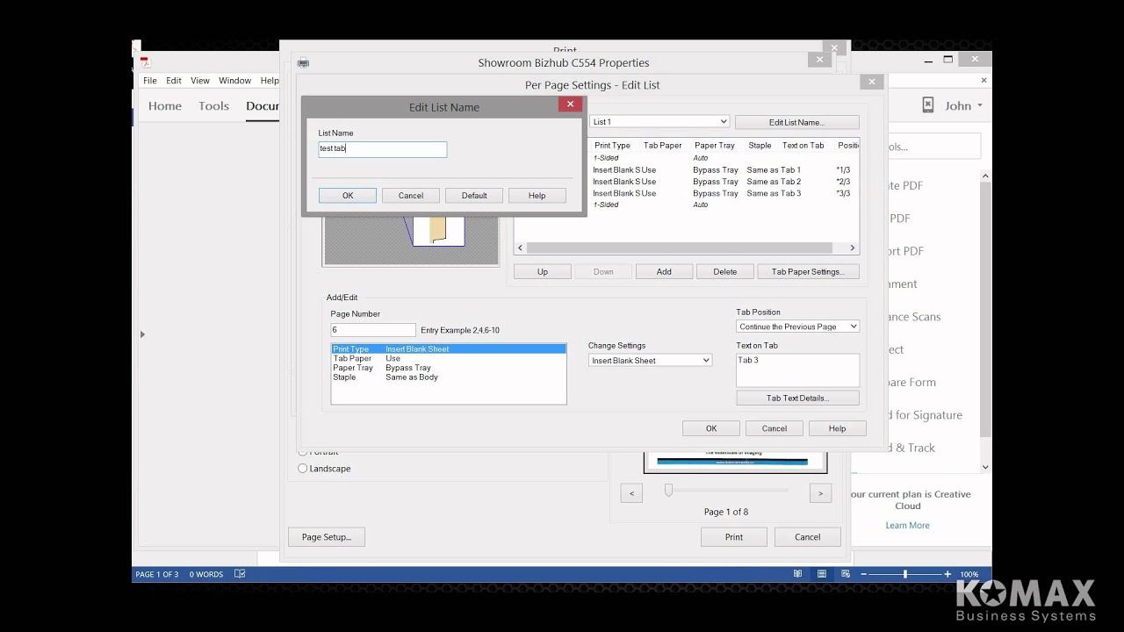This screenshot has width=1124, height=632.
Task: Select the Tab Paper Use row
Action: click(449, 358)
